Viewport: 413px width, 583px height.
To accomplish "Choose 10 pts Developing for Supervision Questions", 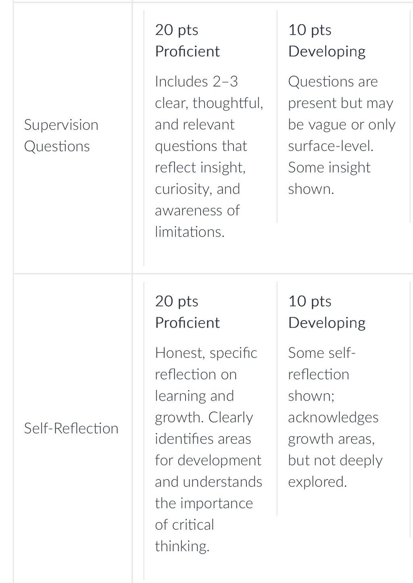I will pos(343,116).
